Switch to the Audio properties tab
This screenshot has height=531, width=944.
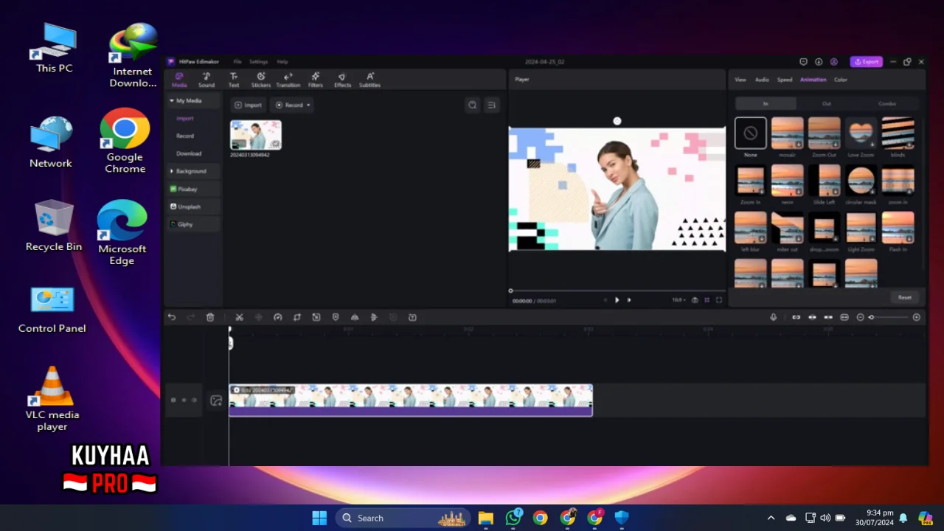pyautogui.click(x=762, y=80)
